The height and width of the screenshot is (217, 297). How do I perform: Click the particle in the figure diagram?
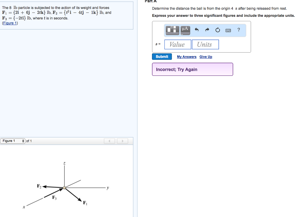pyautogui.click(x=64, y=188)
